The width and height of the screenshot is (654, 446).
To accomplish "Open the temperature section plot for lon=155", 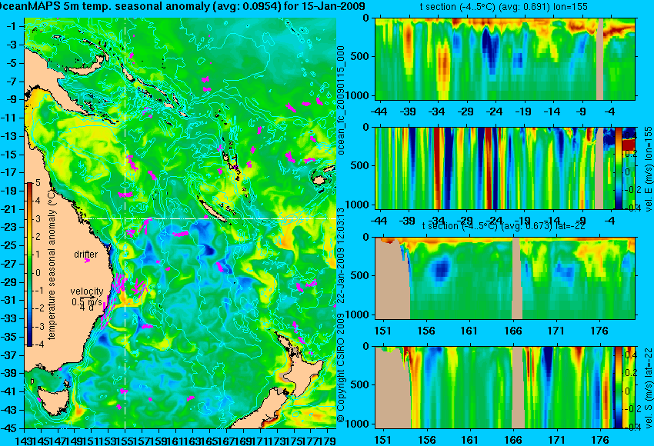I will click(505, 58).
